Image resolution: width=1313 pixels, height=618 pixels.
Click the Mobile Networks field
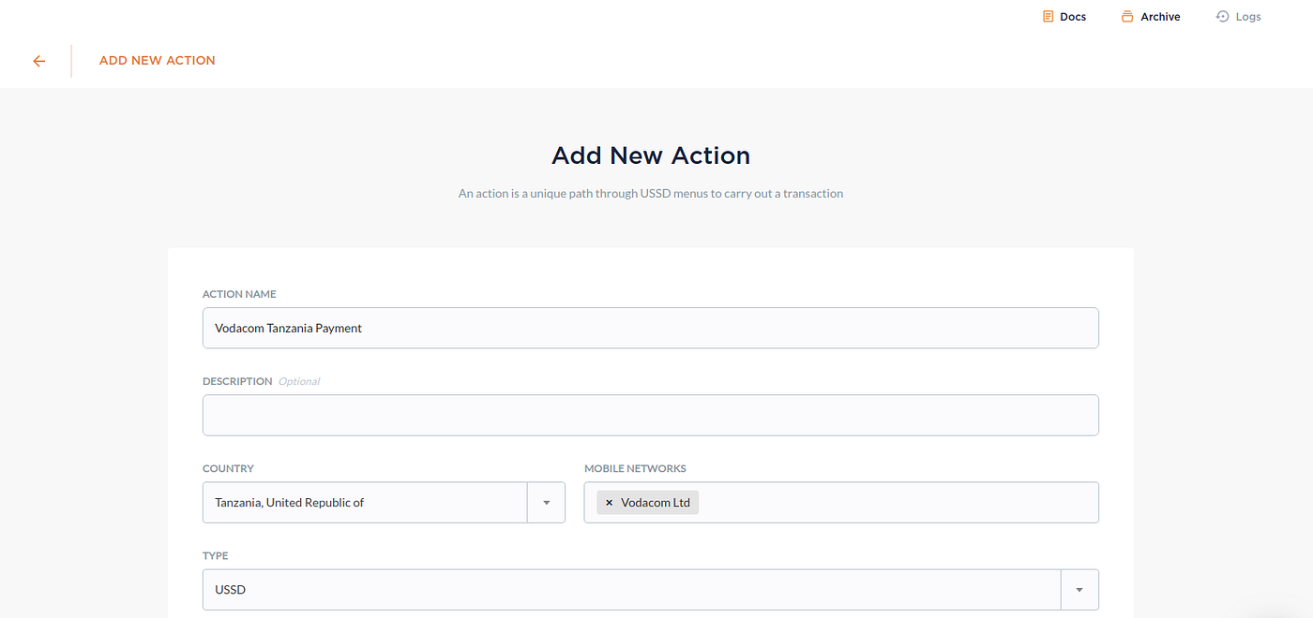pyautogui.click(x=841, y=503)
